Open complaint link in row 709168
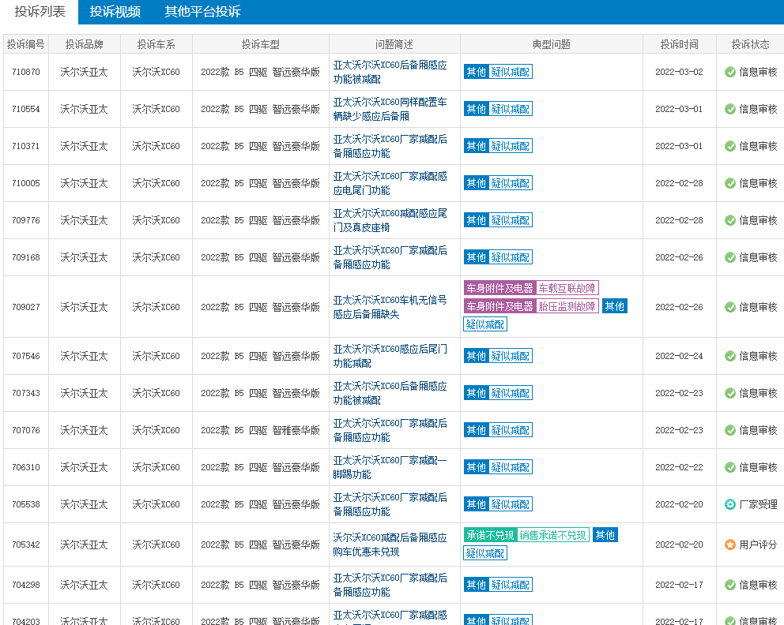The height and width of the screenshot is (625, 784). point(390,257)
